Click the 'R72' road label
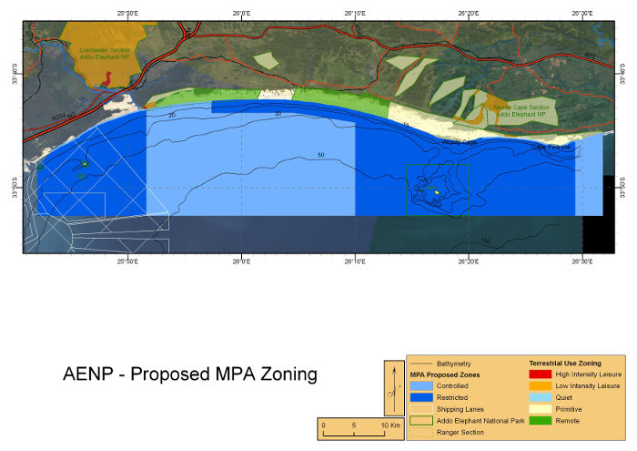This screenshot has width=637, height=451. pyautogui.click(x=591, y=56)
